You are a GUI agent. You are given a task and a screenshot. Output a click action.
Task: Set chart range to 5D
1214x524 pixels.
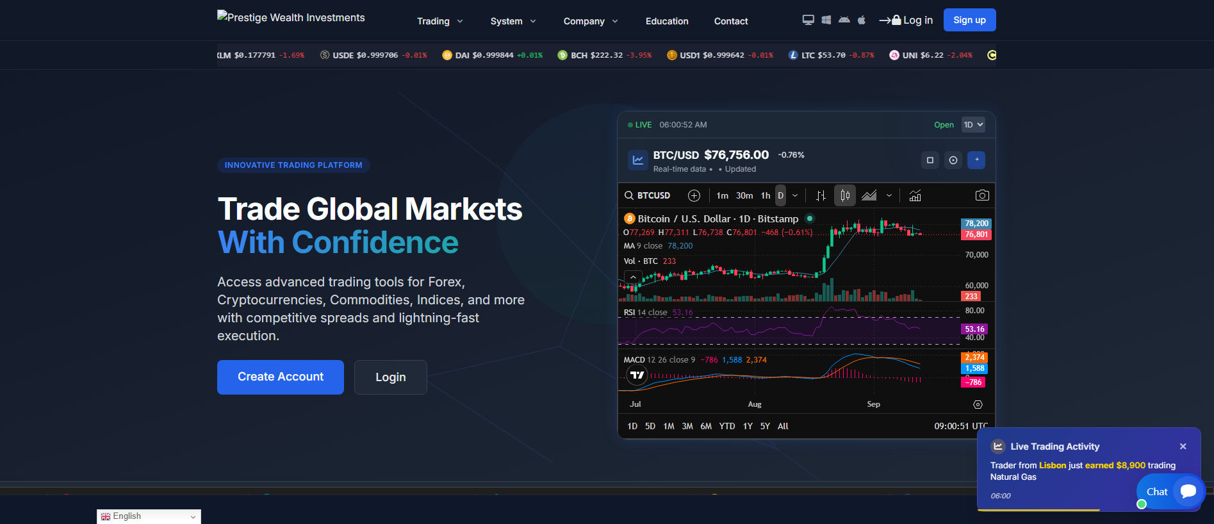pos(650,426)
